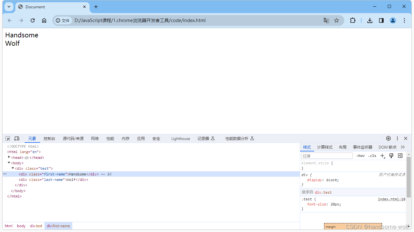Toggle the :hov element state panel

click(x=361, y=156)
